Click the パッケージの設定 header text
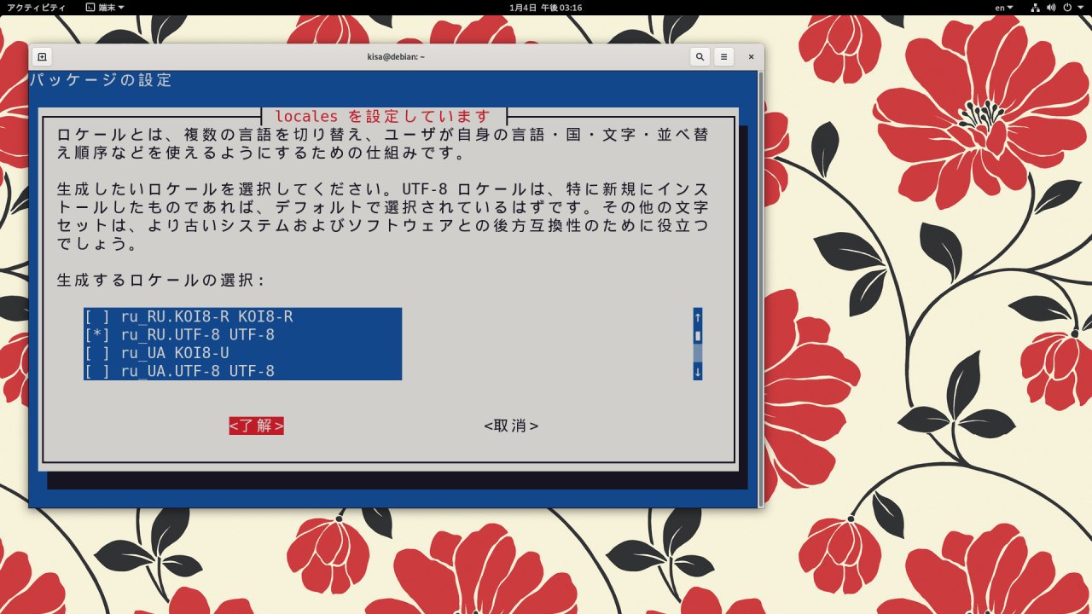Viewport: 1092px width, 614px height. click(x=102, y=80)
